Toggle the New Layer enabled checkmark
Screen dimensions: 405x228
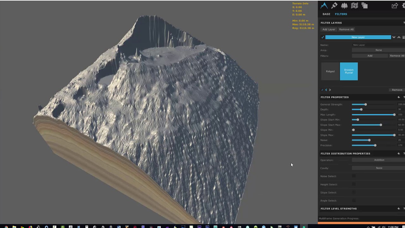[x=323, y=37]
